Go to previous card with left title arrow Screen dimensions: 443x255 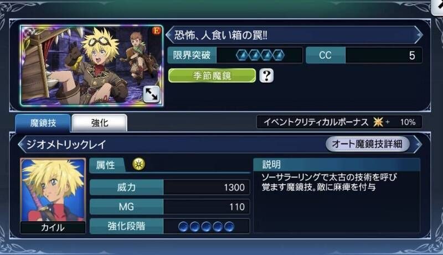click(x=169, y=35)
